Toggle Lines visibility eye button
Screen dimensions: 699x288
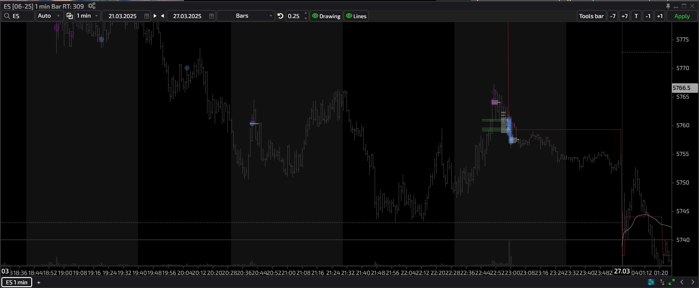click(x=356, y=16)
